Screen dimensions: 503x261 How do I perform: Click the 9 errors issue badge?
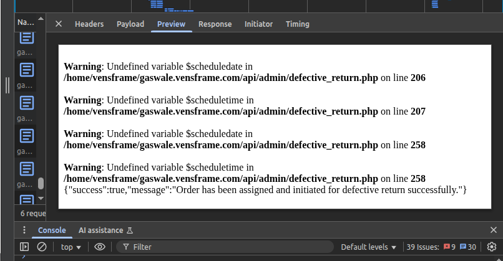coord(449,247)
